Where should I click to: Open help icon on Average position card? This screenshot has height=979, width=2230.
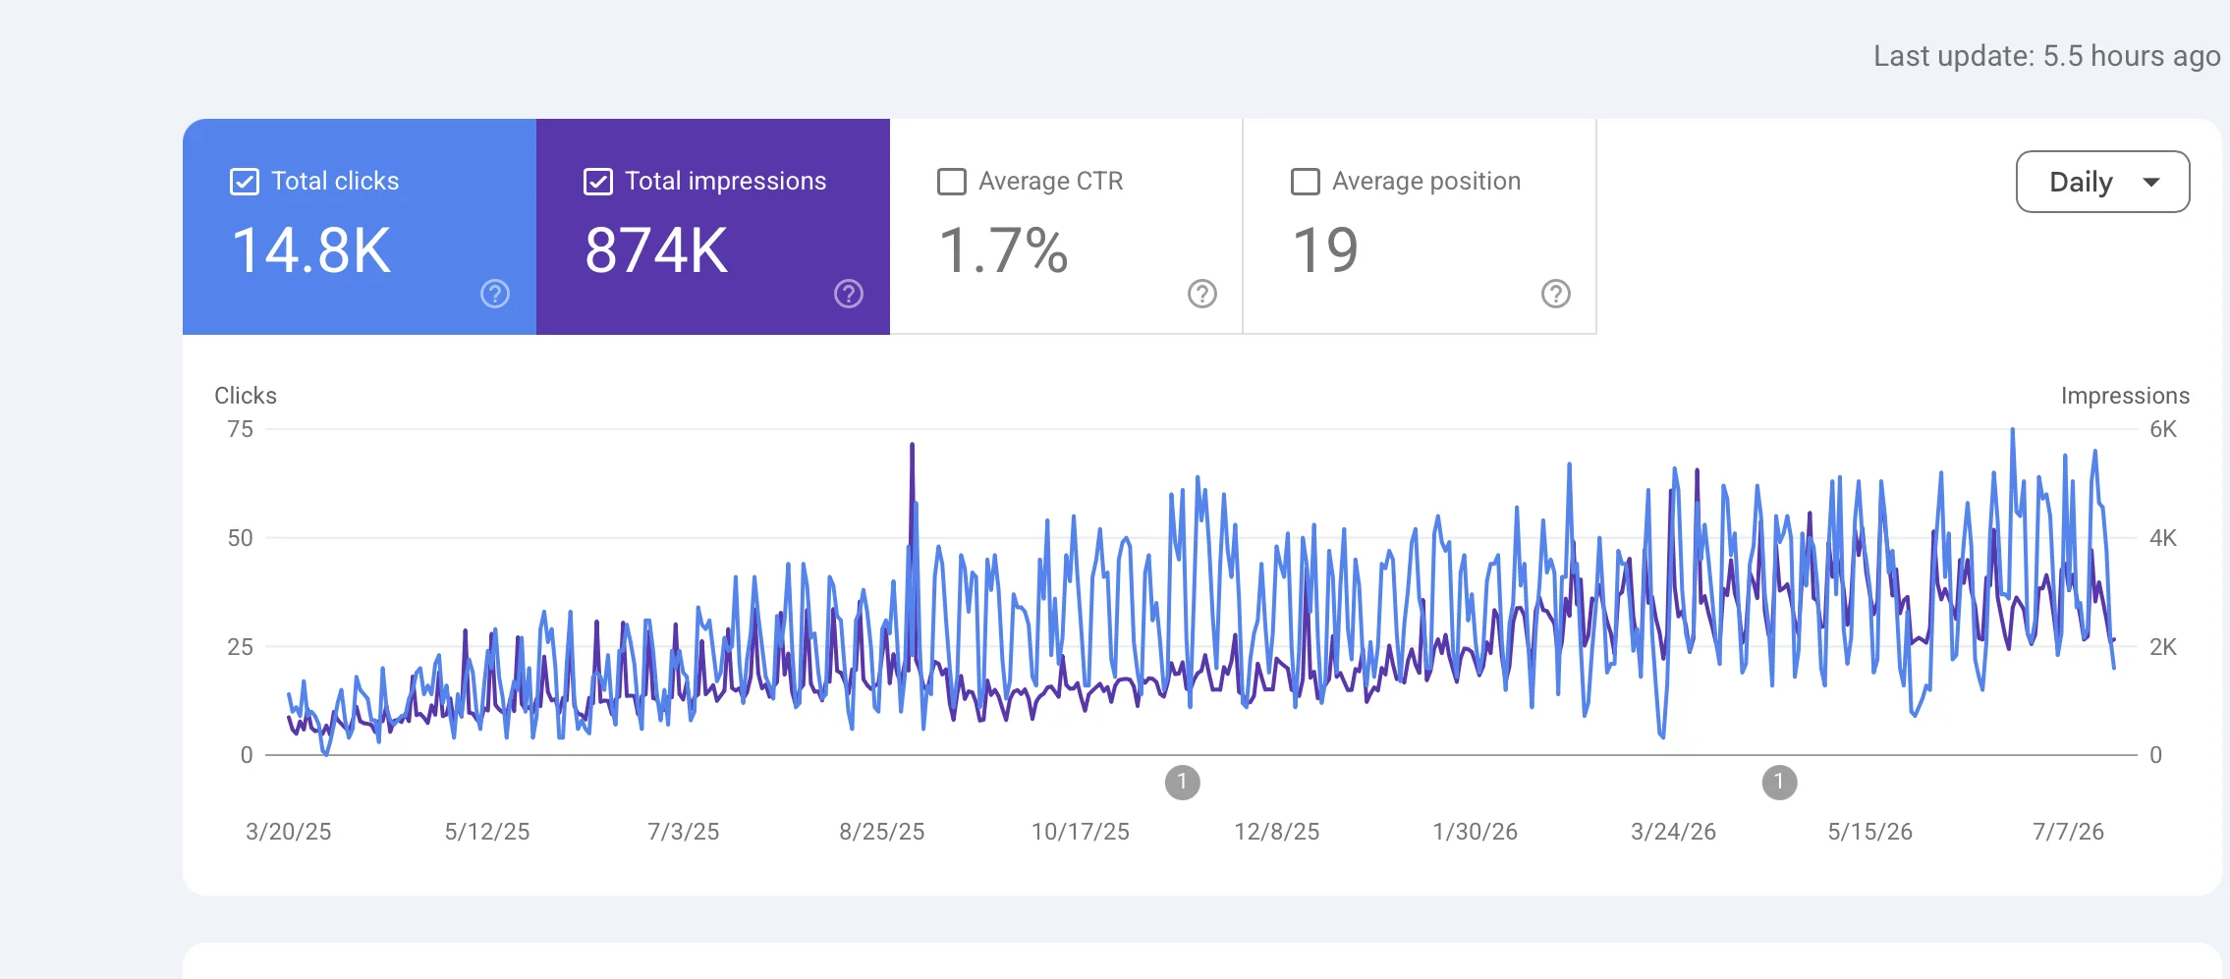[1556, 294]
